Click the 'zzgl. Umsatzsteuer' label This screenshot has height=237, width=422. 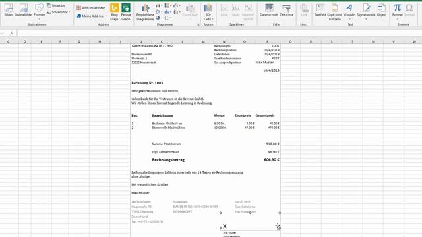point(166,152)
